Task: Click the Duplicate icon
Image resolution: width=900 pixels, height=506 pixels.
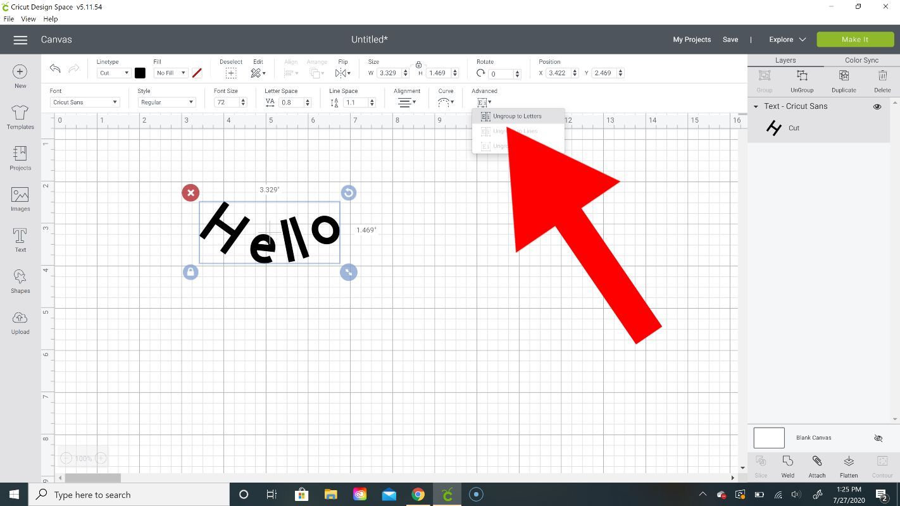Action: pos(844,75)
